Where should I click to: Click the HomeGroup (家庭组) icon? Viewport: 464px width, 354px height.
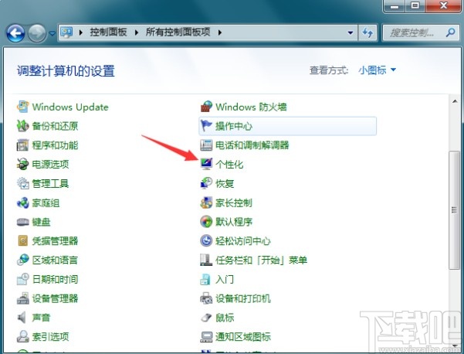click(23, 203)
